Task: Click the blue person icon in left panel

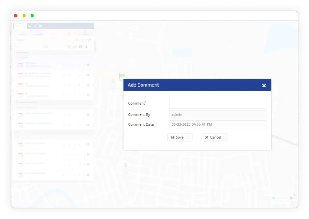Action: coord(86,47)
